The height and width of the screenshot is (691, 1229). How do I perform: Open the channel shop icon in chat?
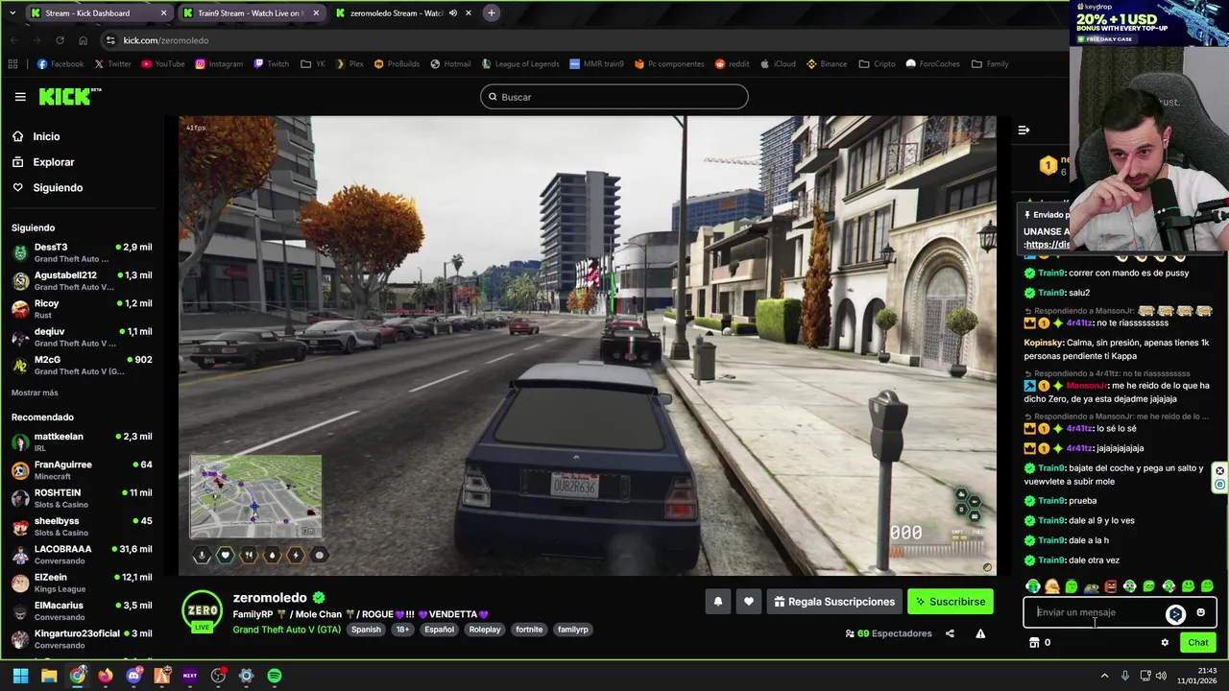(x=1034, y=643)
